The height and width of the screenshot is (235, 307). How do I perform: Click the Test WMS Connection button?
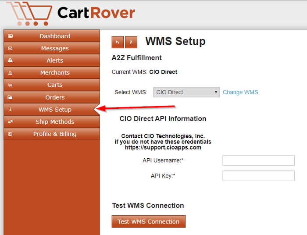148,221
